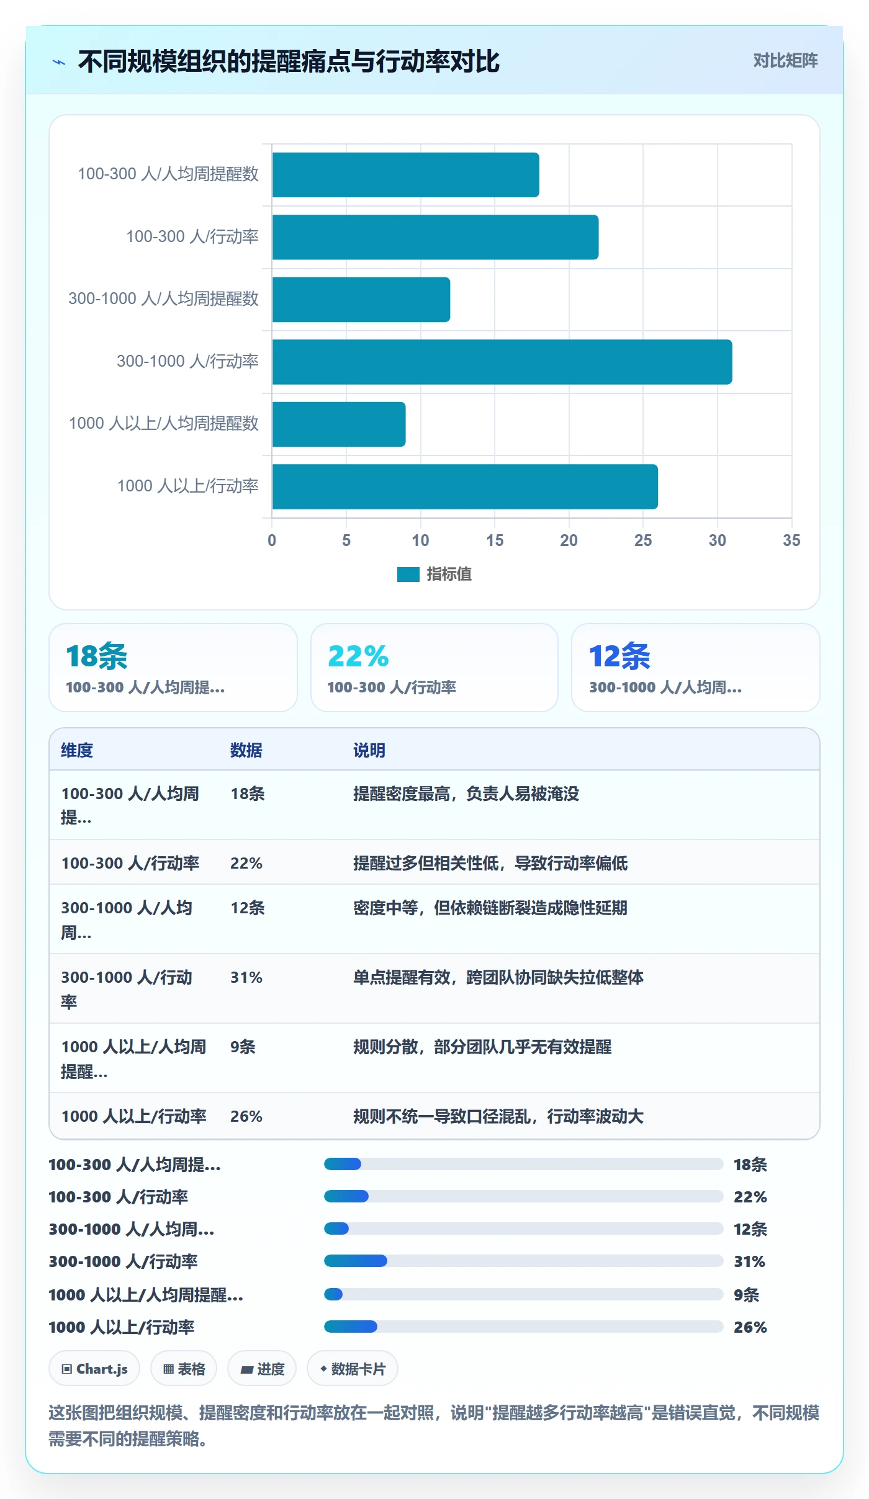Image resolution: width=869 pixels, height=1499 pixels.
Task: Click the chart bar for 300-1000 人/行动率
Action: pyautogui.click(x=502, y=362)
